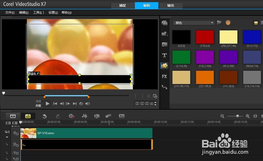Open the Title library T icon
The image size is (263, 161).
164,55
